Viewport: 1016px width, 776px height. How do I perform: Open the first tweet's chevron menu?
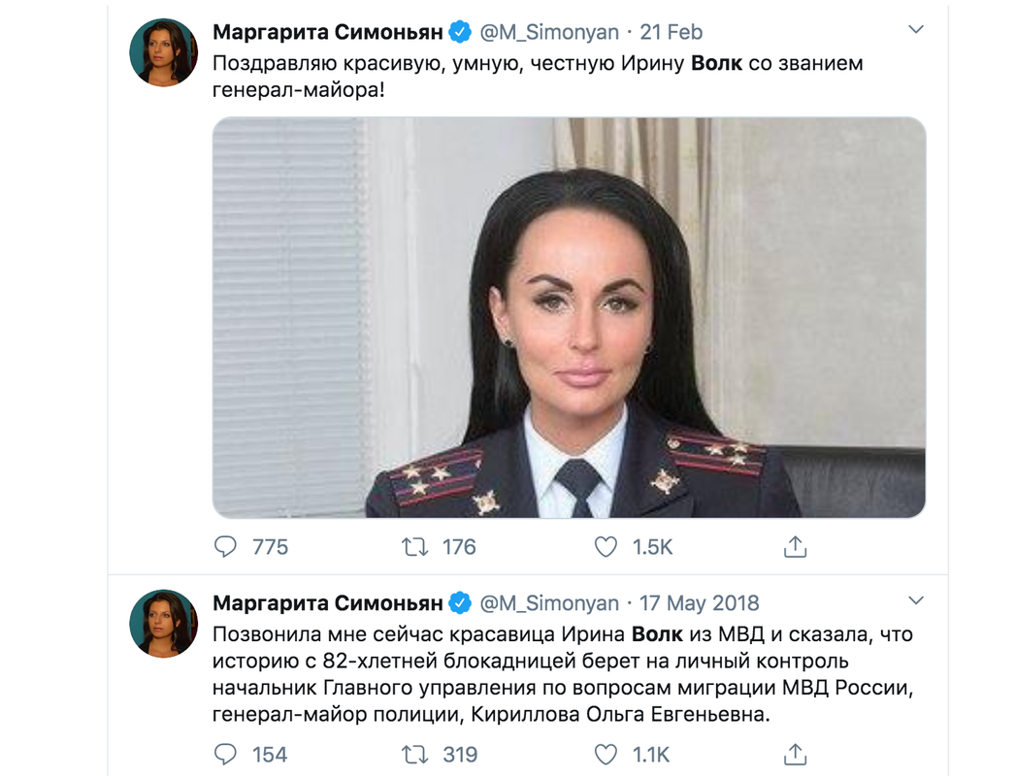[x=916, y=30]
